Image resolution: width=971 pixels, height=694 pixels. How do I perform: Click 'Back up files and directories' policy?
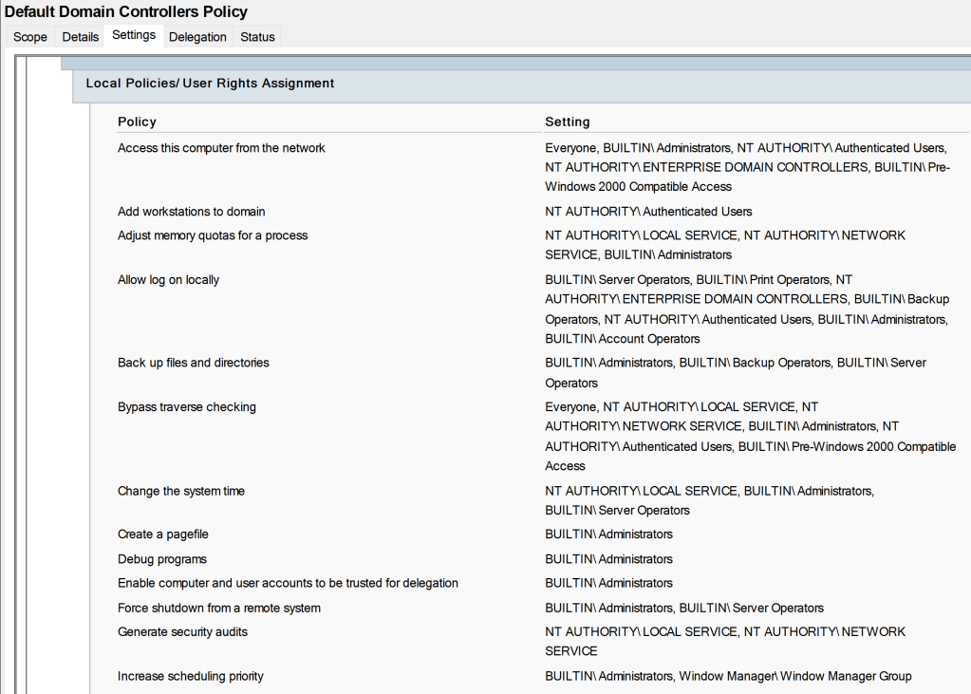point(193,363)
